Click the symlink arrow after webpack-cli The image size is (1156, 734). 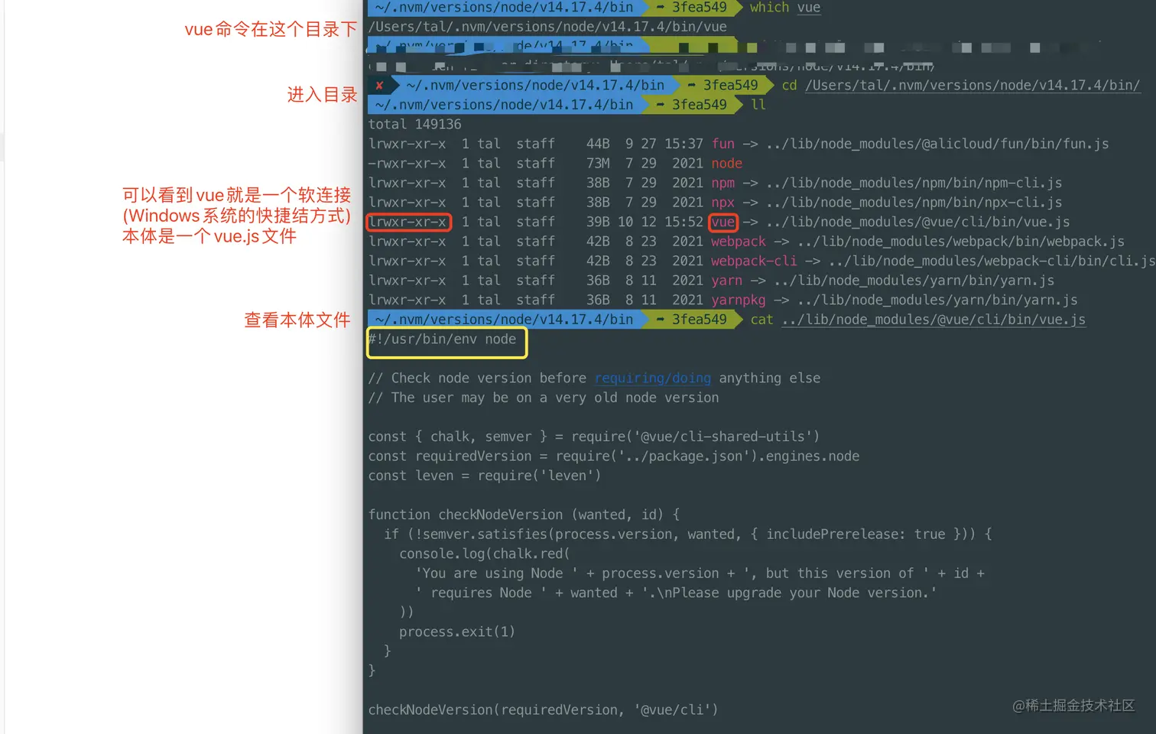click(x=812, y=261)
